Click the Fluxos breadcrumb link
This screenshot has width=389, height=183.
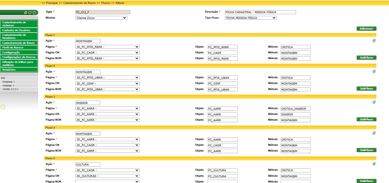[x=106, y=3]
